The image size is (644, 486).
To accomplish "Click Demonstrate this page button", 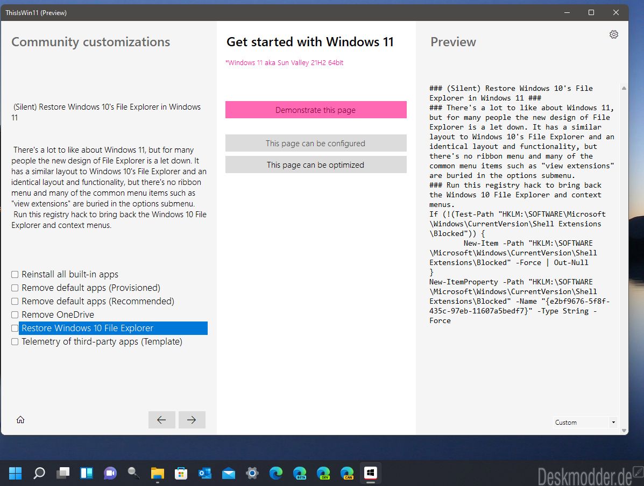I will pyautogui.click(x=316, y=110).
